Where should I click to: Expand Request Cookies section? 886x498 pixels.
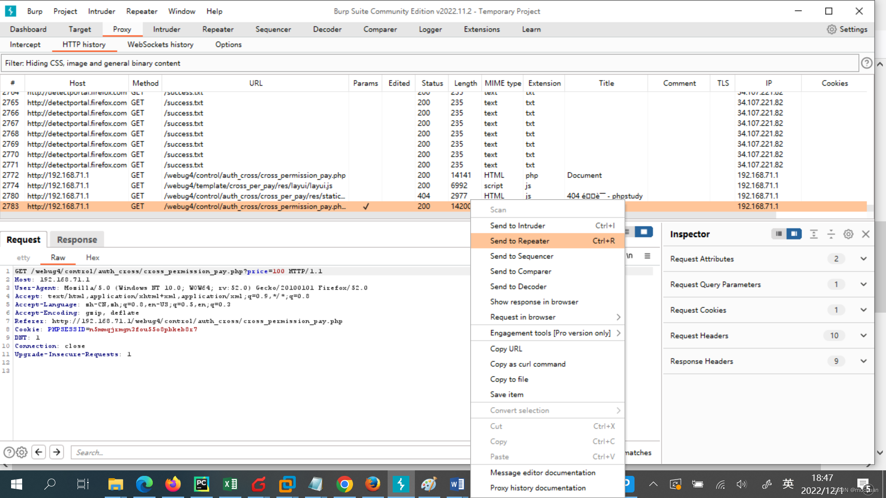[x=863, y=310]
